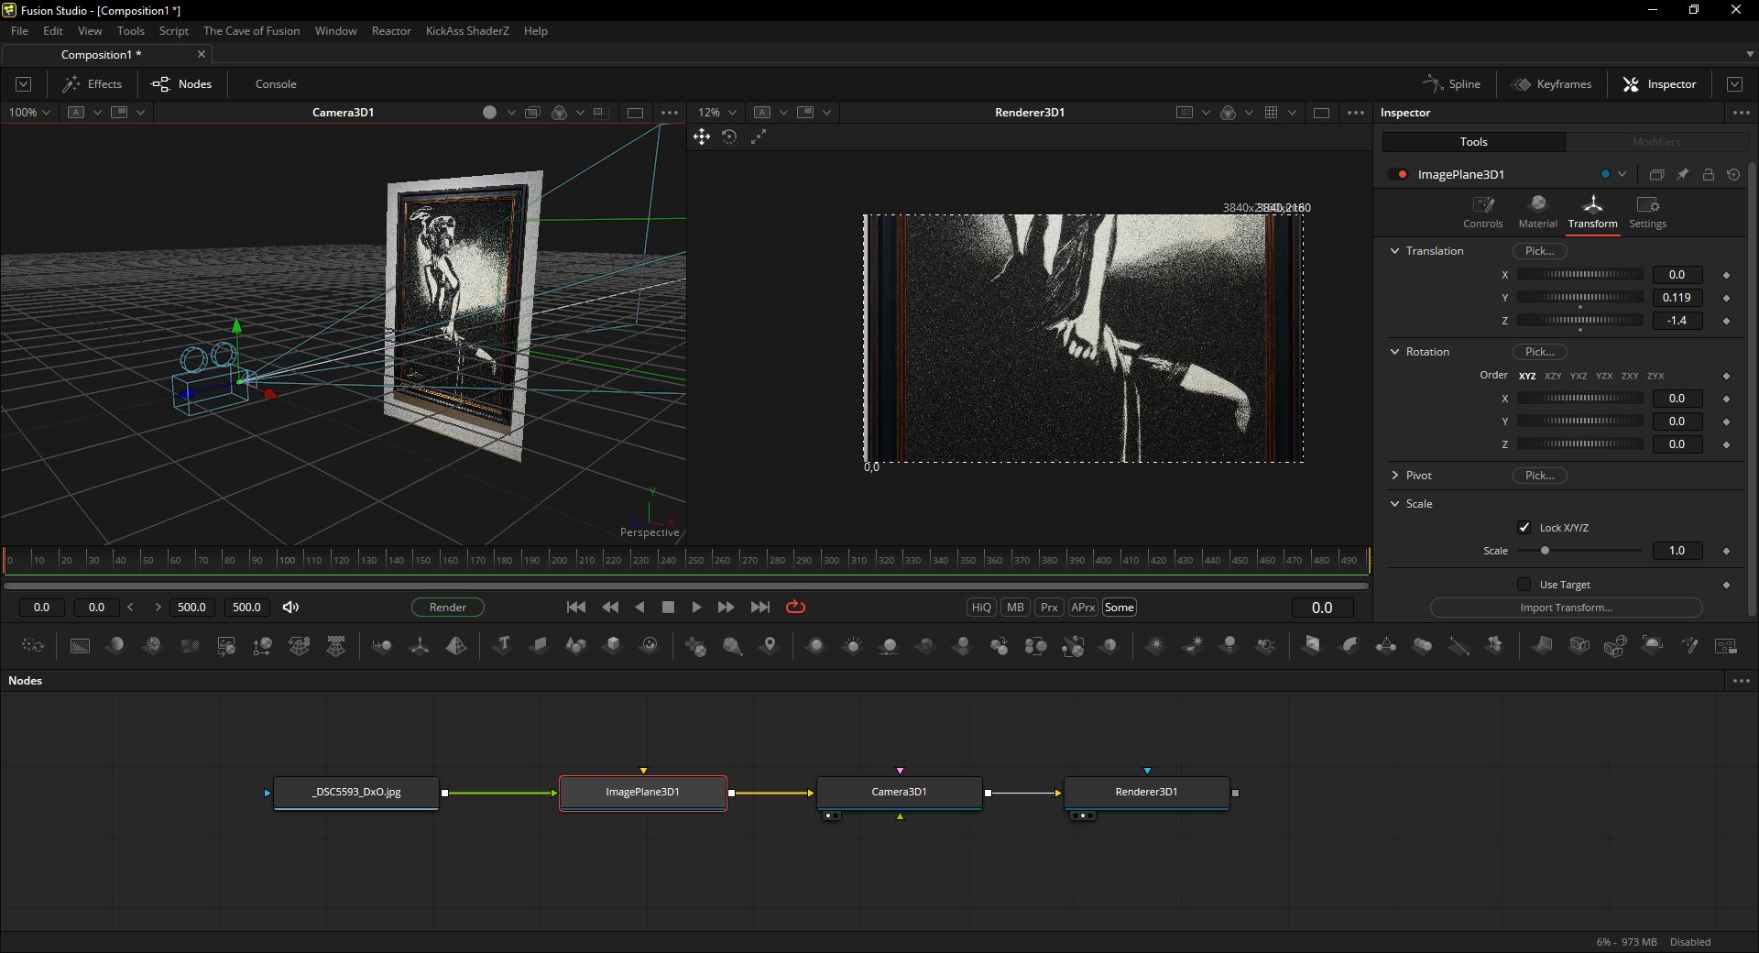Add a Bender3D node from toolbar
The height and width of the screenshot is (953, 1759).
[x=1349, y=645]
